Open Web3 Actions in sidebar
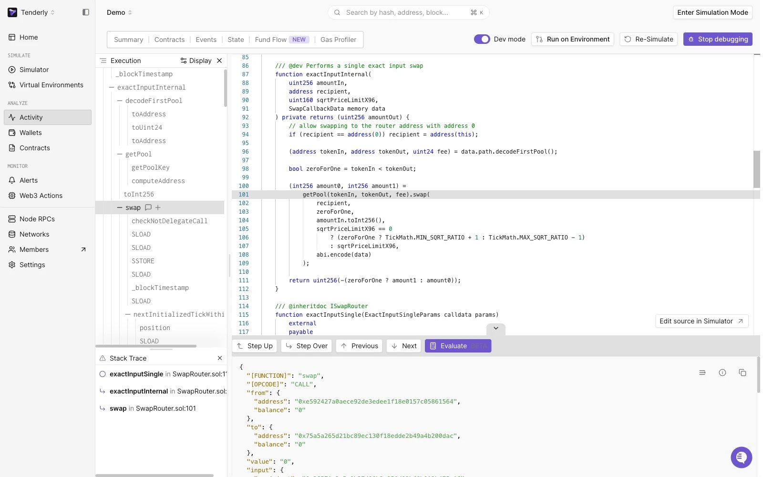763x477 pixels. 41,196
